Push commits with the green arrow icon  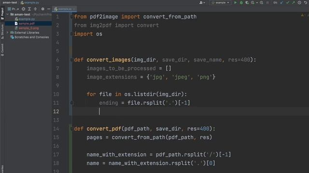[x=294, y=2]
